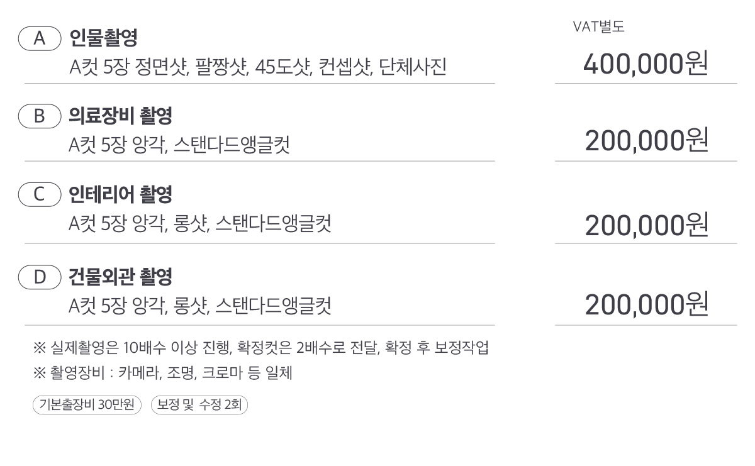Screen dimensions: 755x466
Task: Select the 인물촬영 heading
Action: coord(103,38)
